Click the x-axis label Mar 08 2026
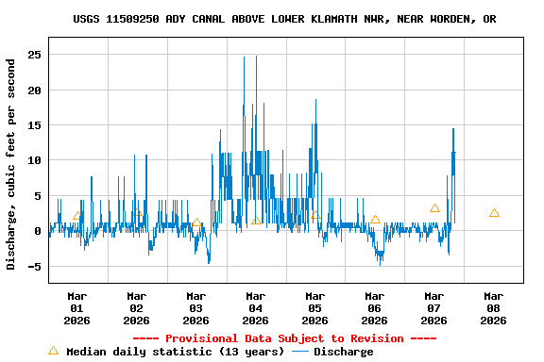 pos(493,308)
